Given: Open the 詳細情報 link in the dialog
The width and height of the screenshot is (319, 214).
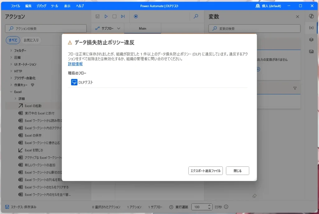Looking at the screenshot, I should click(75, 64).
